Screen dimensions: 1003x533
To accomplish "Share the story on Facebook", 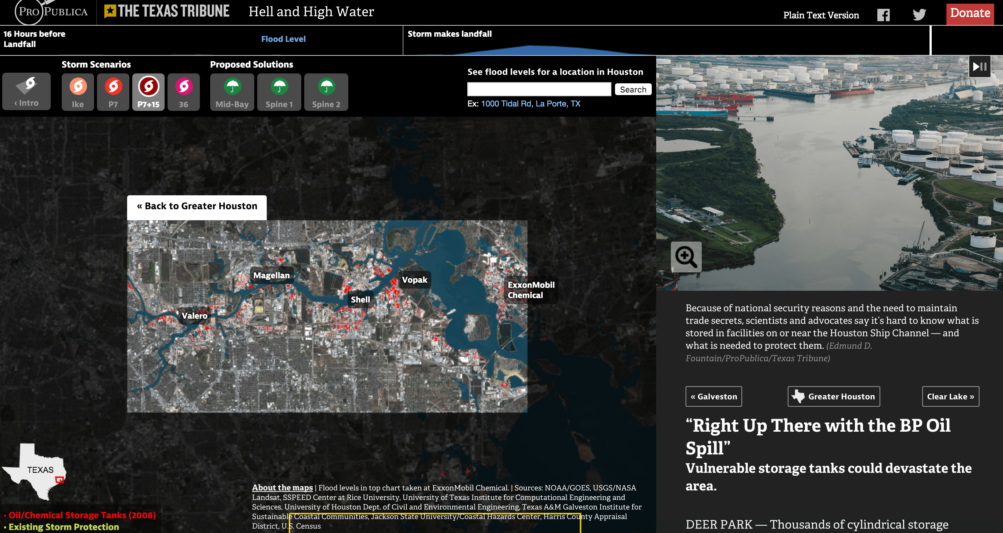I will [x=883, y=15].
